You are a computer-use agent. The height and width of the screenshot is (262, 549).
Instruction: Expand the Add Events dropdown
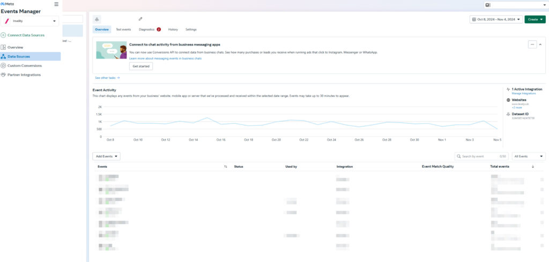106,156
